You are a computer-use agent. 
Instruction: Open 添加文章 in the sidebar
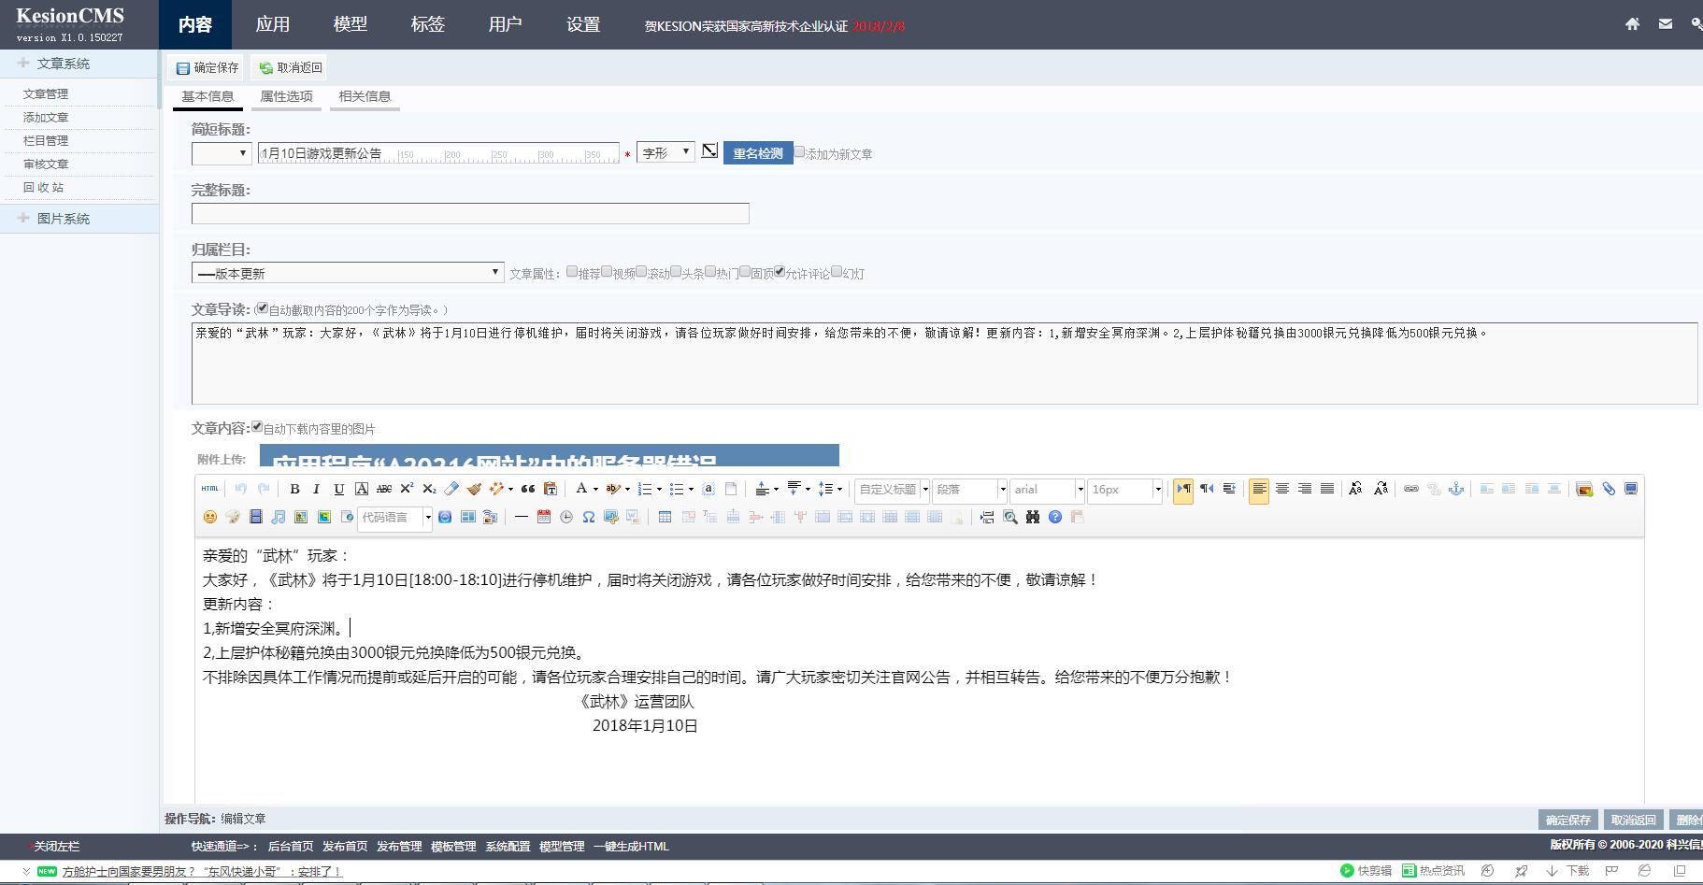[x=46, y=117]
